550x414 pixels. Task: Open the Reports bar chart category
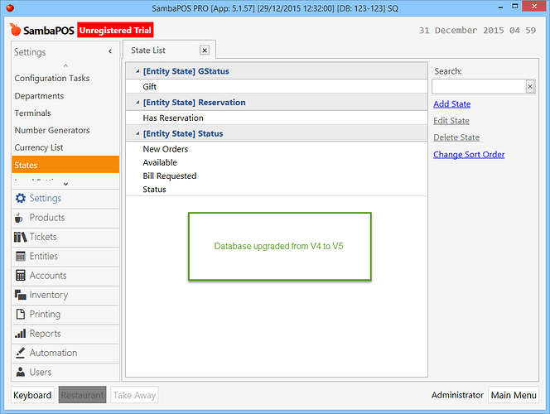[65, 334]
